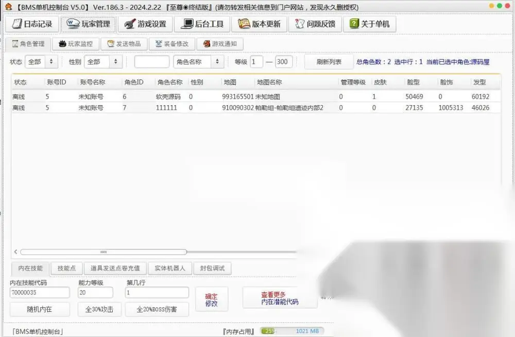Click the 角色名称 column header
This screenshot has width=515, height=337.
(170, 82)
